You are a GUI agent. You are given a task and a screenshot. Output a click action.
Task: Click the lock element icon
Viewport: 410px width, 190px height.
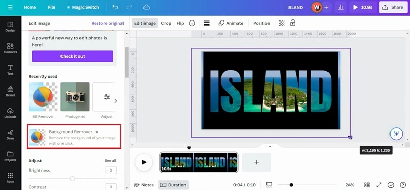pyautogui.click(x=293, y=23)
